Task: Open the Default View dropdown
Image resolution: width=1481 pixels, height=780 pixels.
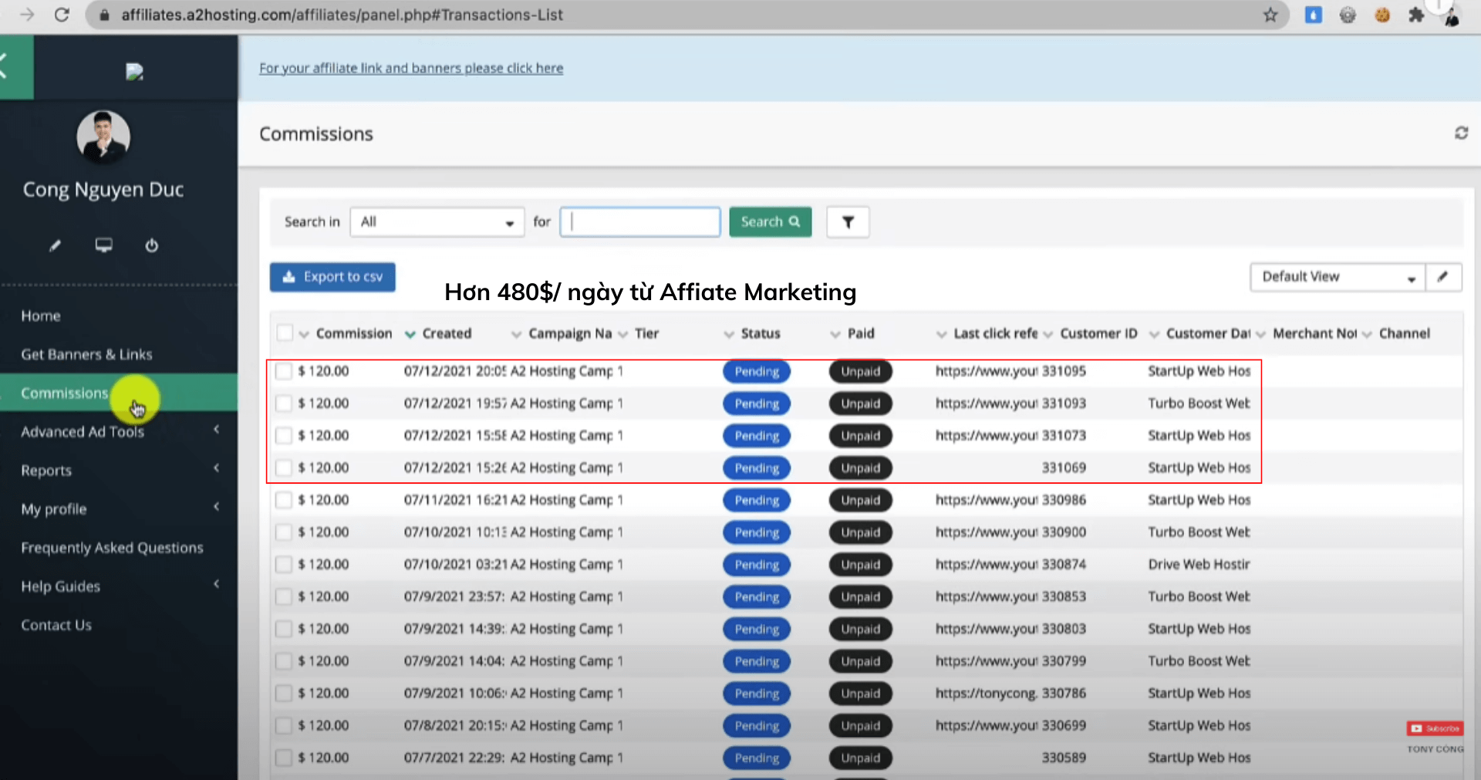Action: coord(1338,277)
